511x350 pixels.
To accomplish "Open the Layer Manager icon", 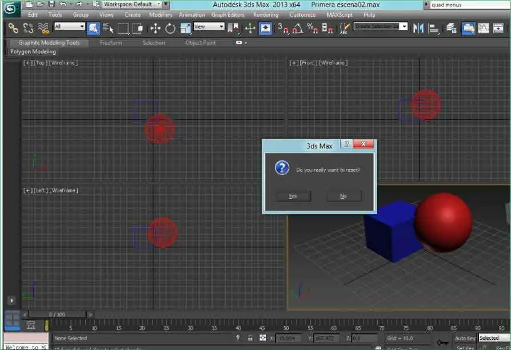I will (x=451, y=29).
